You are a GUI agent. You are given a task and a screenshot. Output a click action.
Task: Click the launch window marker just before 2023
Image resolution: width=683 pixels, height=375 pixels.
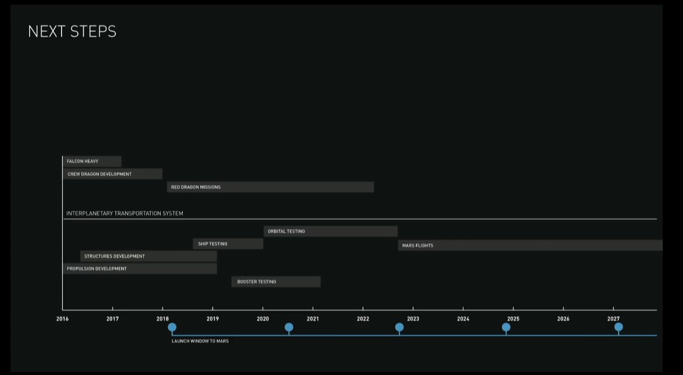tap(399, 327)
